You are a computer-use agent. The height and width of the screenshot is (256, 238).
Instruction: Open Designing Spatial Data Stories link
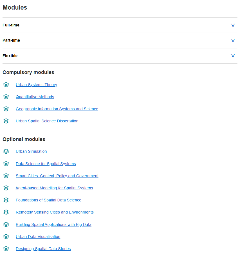coord(43,249)
